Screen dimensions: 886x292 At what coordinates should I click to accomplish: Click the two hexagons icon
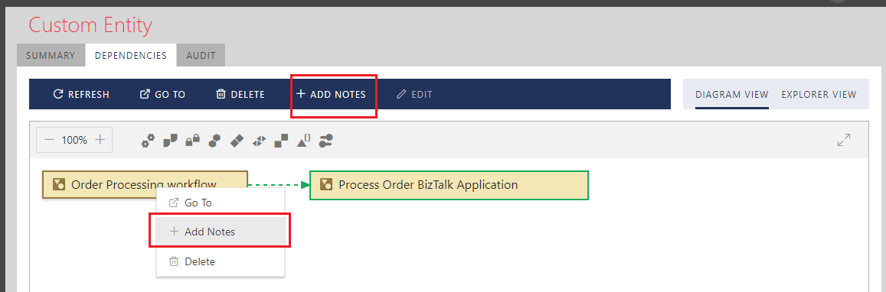[214, 141]
